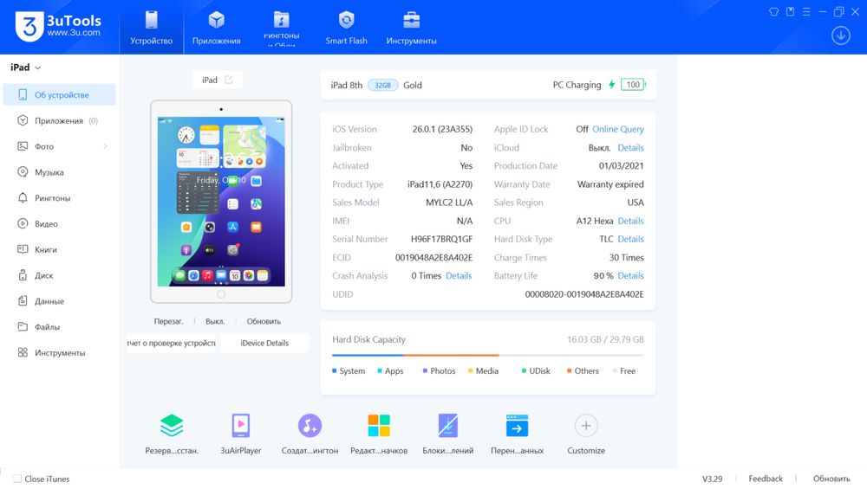This screenshot has height=489, width=867.
Task: Click Перезаг. to reboot device
Action: [169, 321]
